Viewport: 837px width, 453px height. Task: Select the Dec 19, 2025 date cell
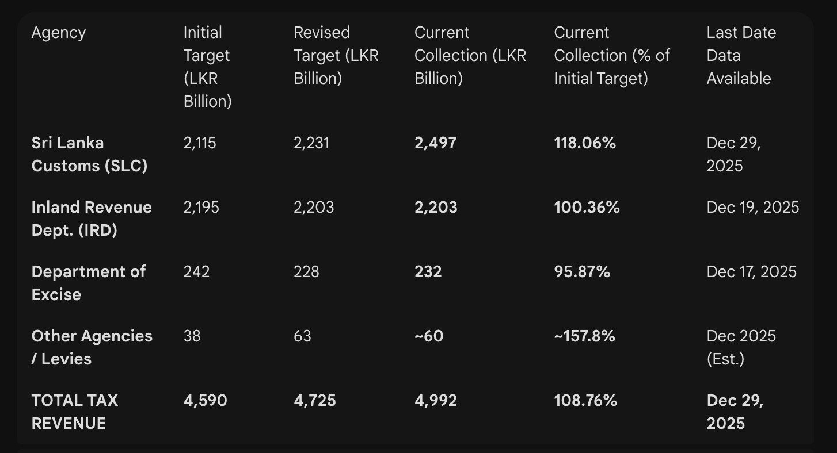tap(753, 208)
